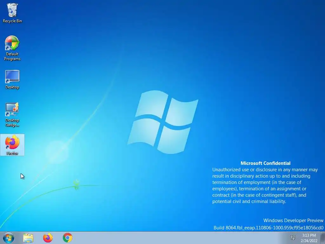Image resolution: width=325 pixels, height=244 pixels.
Task: Select the Firefox desktop shortcut
Action: (x=12, y=145)
